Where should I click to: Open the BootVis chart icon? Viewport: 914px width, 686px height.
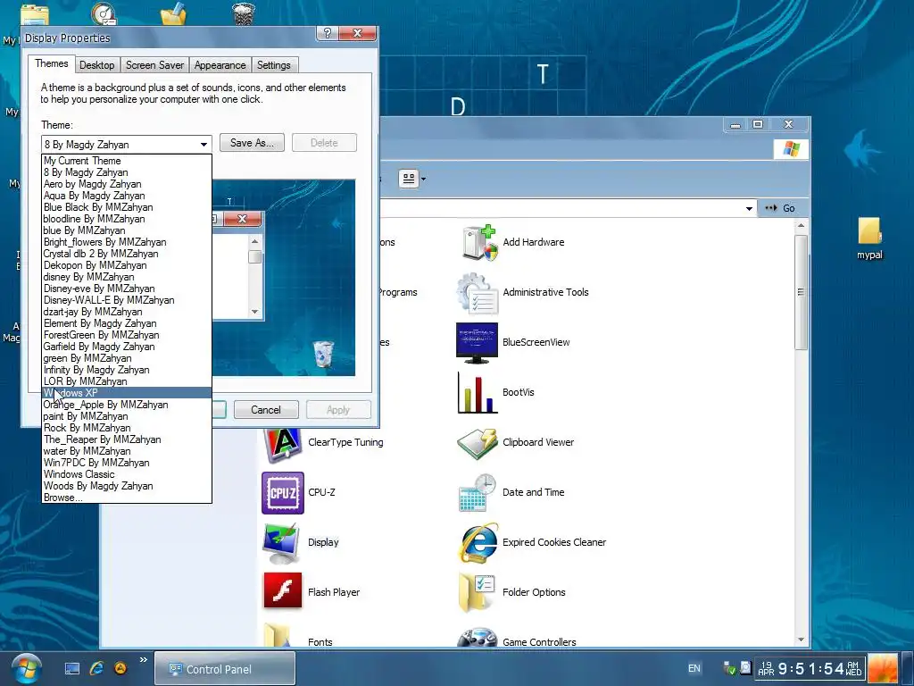click(478, 393)
